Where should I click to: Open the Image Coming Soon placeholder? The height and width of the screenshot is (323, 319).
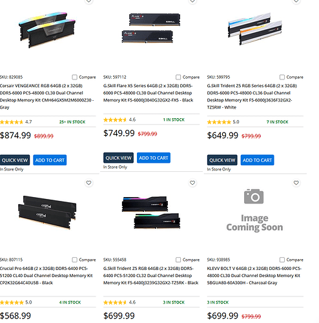(x=254, y=211)
